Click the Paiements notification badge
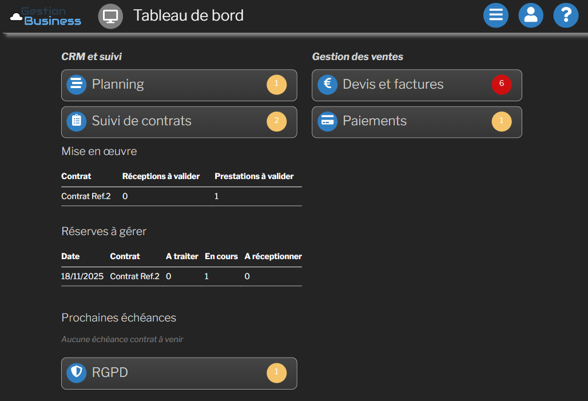 coord(502,121)
